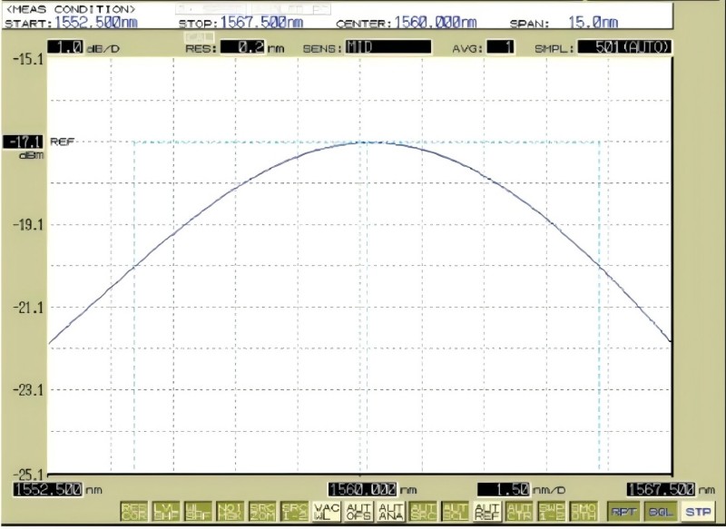The width and height of the screenshot is (726, 529).
Task: Click the REF label beside level box
Action: click(62, 142)
